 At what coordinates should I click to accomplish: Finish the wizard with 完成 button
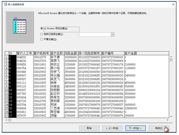[159, 128]
